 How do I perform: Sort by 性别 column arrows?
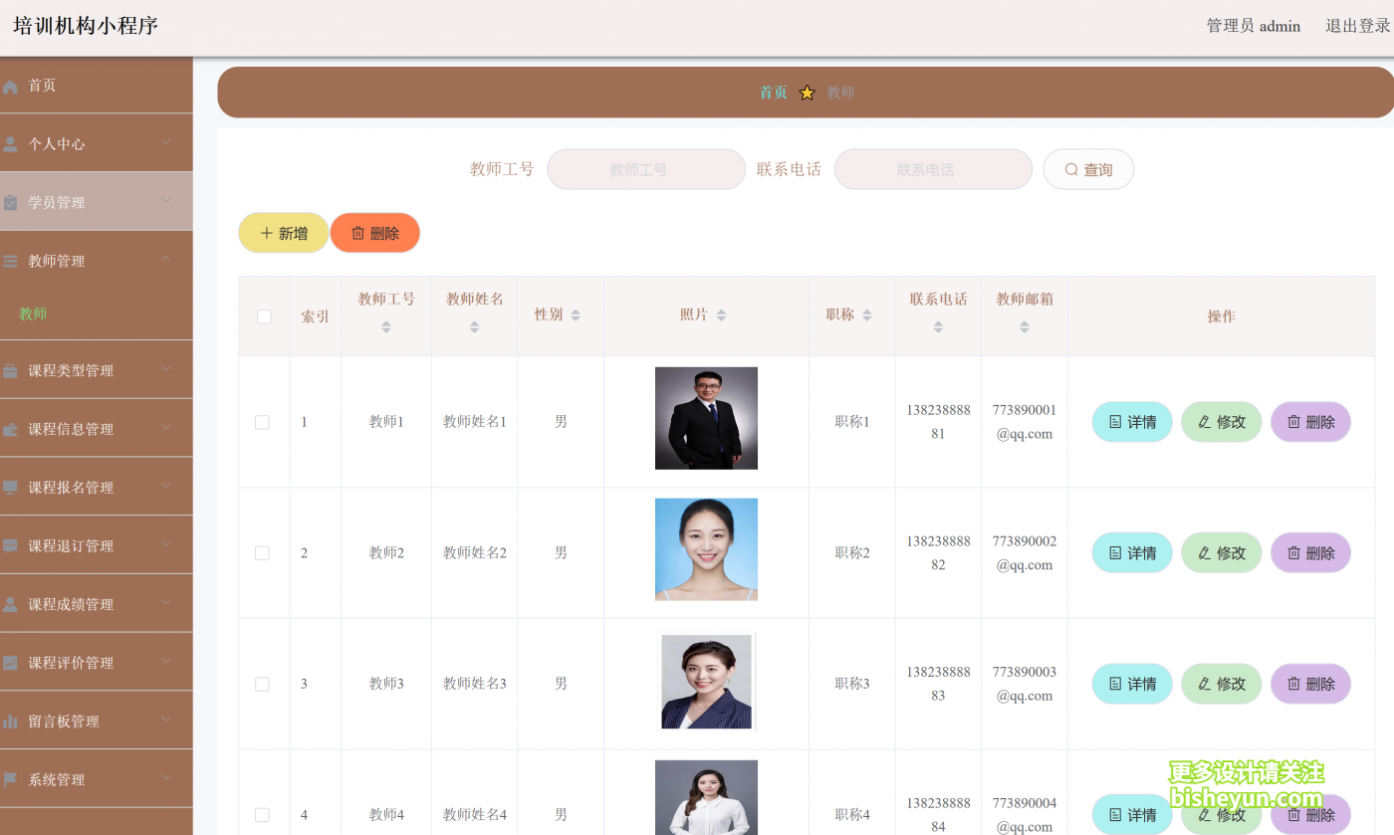pyautogui.click(x=576, y=315)
